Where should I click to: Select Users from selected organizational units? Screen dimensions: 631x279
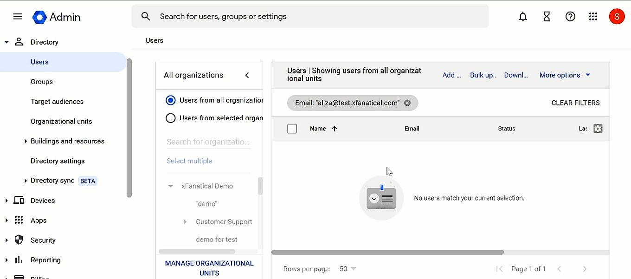pyautogui.click(x=171, y=118)
